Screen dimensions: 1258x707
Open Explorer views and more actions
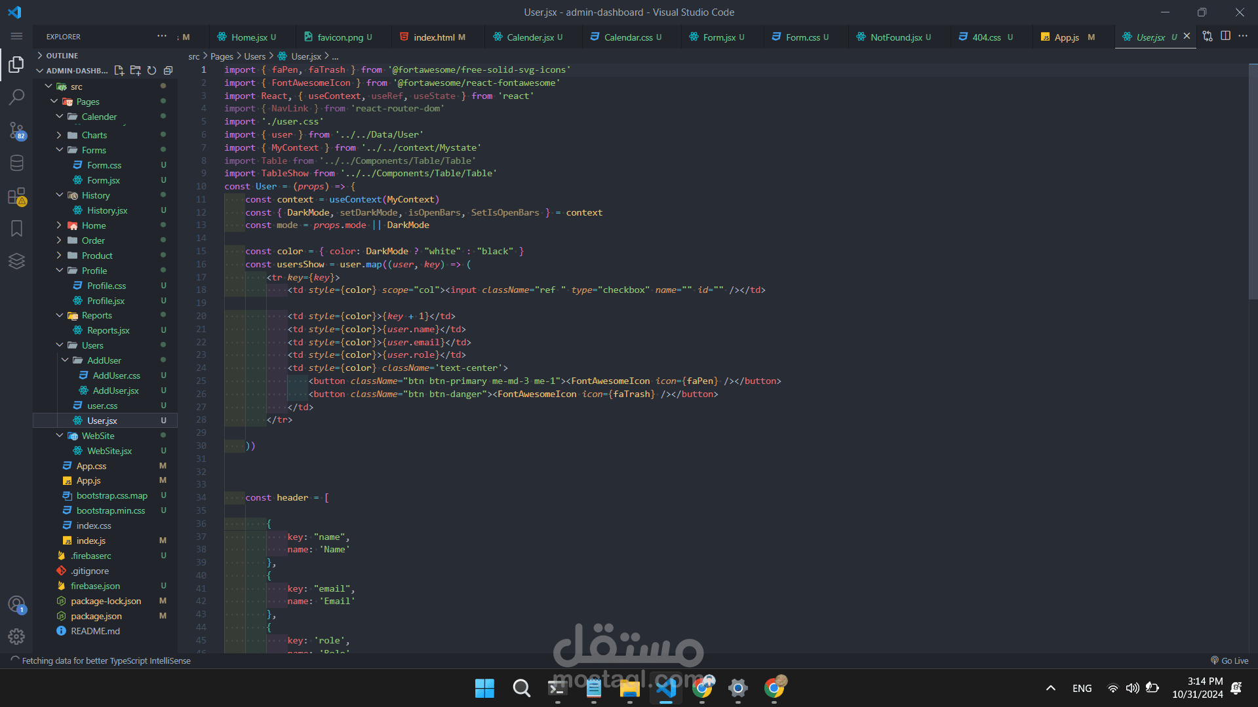(162, 36)
